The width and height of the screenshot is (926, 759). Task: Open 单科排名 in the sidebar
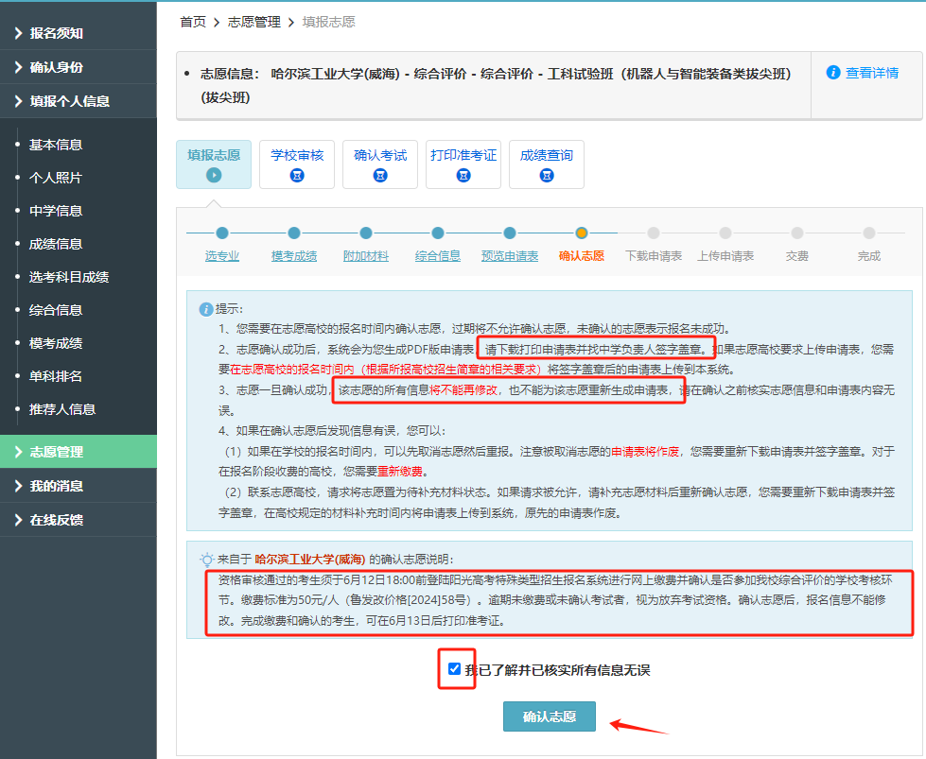[x=56, y=376]
